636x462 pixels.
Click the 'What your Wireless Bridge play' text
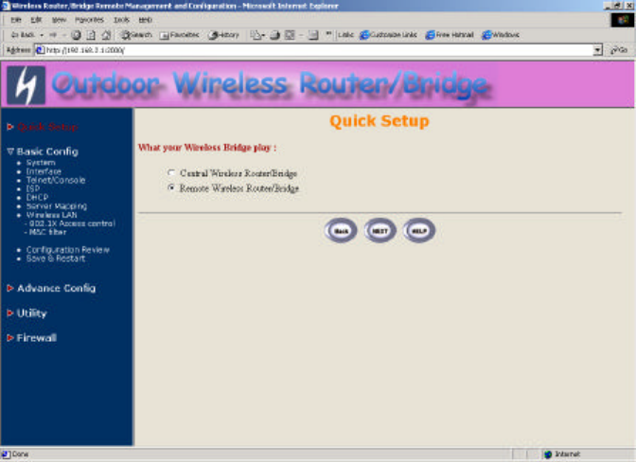[207, 148]
